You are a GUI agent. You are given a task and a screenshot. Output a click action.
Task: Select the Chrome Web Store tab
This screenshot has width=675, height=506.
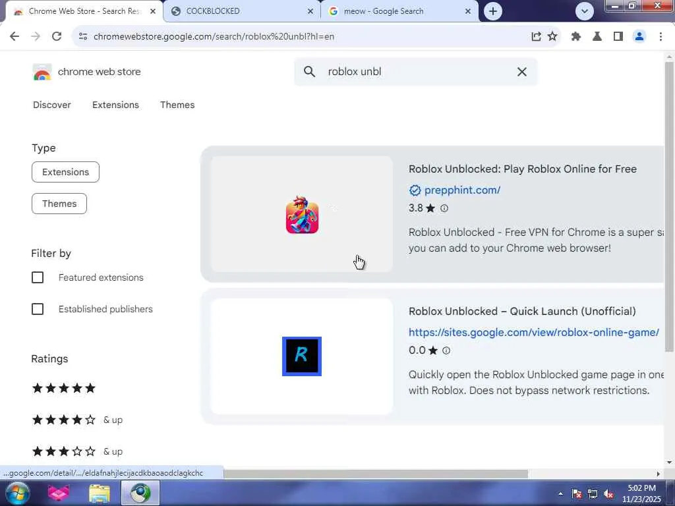pyautogui.click(x=84, y=12)
